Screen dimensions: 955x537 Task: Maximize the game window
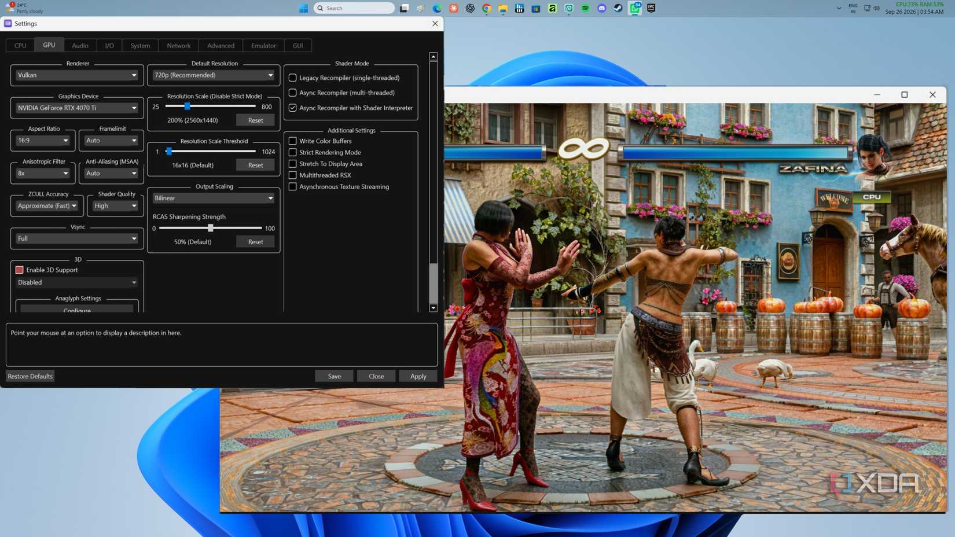pyautogui.click(x=905, y=95)
